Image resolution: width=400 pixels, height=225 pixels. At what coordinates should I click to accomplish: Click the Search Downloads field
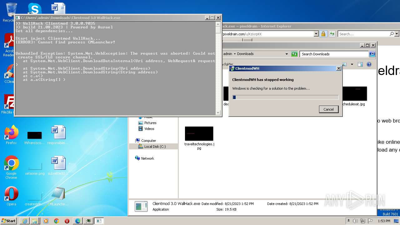pyautogui.click(x=334, y=54)
